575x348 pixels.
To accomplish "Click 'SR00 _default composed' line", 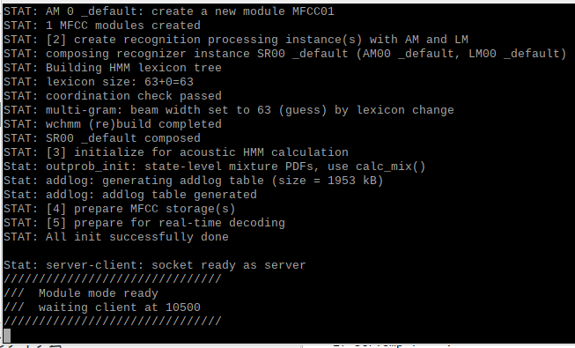I will tap(102, 138).
